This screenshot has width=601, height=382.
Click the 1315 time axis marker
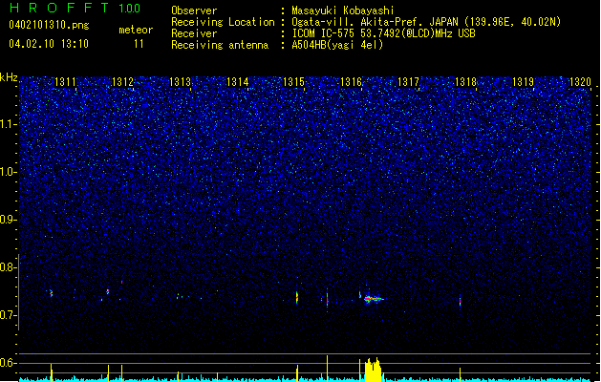(293, 82)
